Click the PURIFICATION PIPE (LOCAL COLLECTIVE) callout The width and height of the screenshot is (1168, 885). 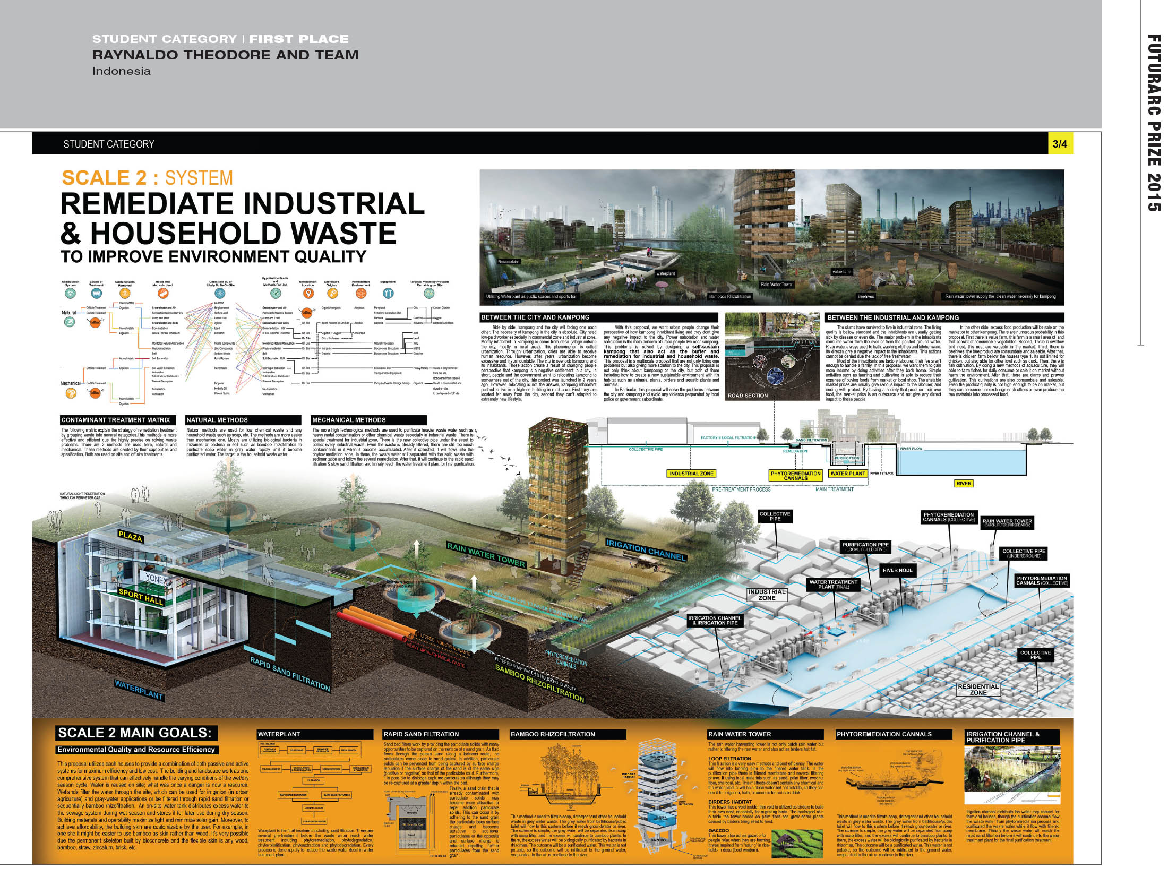coord(865,547)
